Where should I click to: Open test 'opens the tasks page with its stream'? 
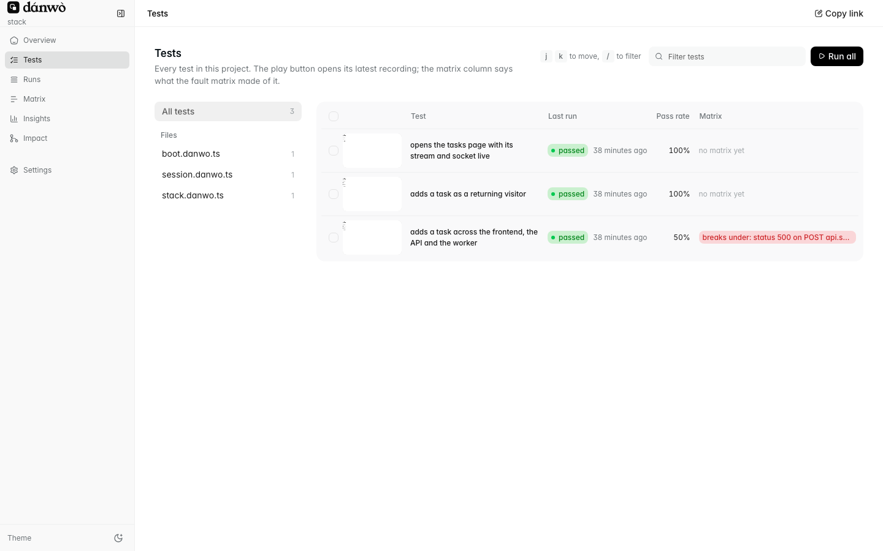462,151
